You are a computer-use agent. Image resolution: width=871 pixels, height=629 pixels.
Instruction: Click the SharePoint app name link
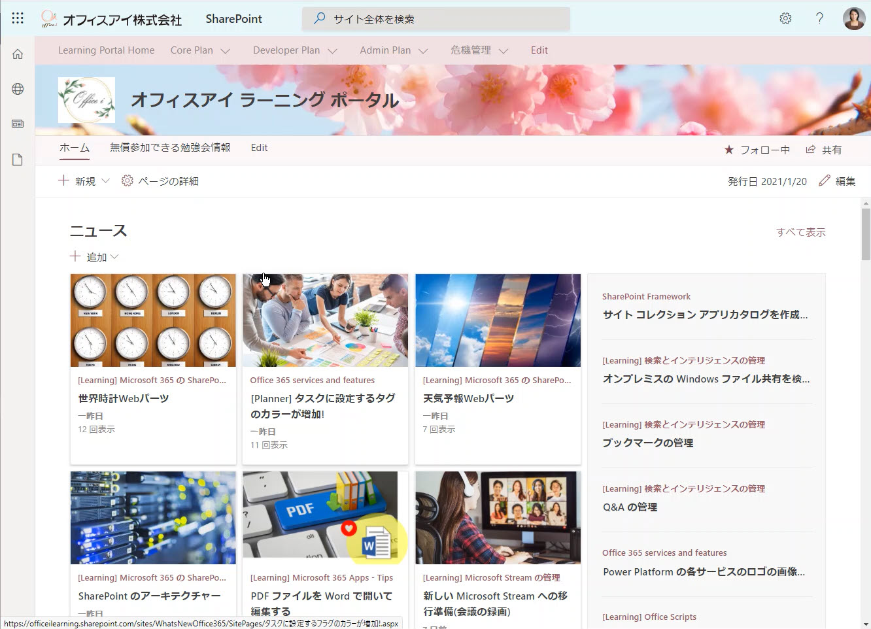(x=233, y=19)
